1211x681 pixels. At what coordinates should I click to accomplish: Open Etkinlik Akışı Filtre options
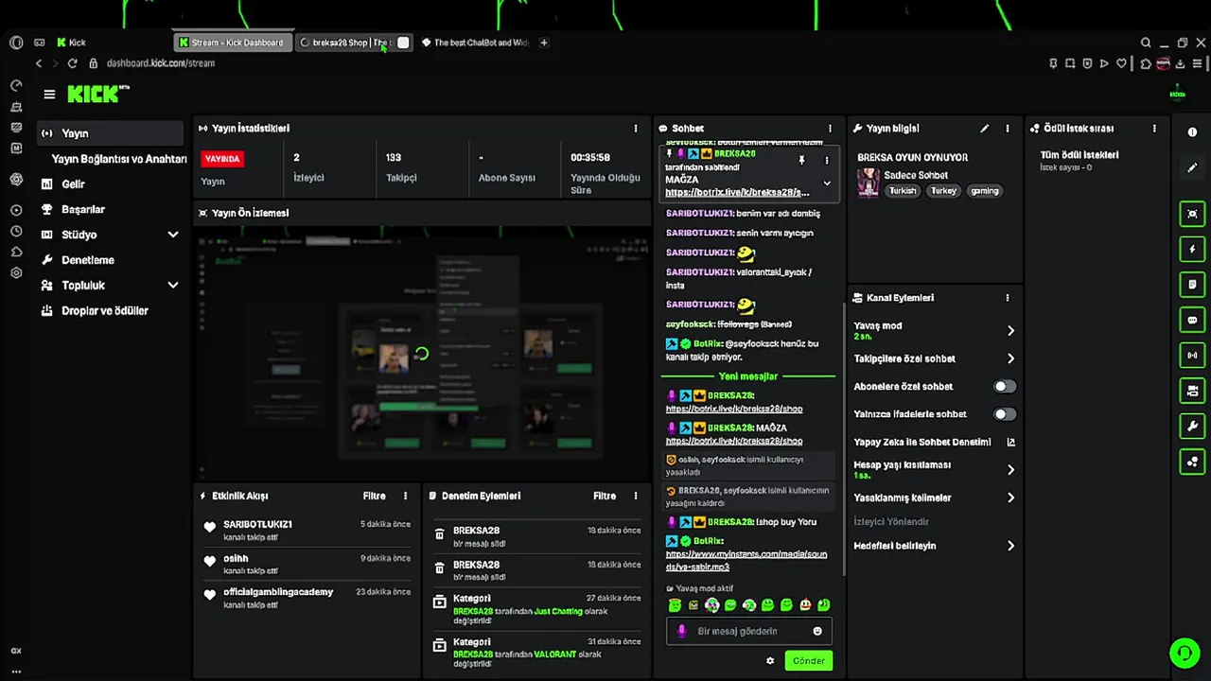(374, 497)
